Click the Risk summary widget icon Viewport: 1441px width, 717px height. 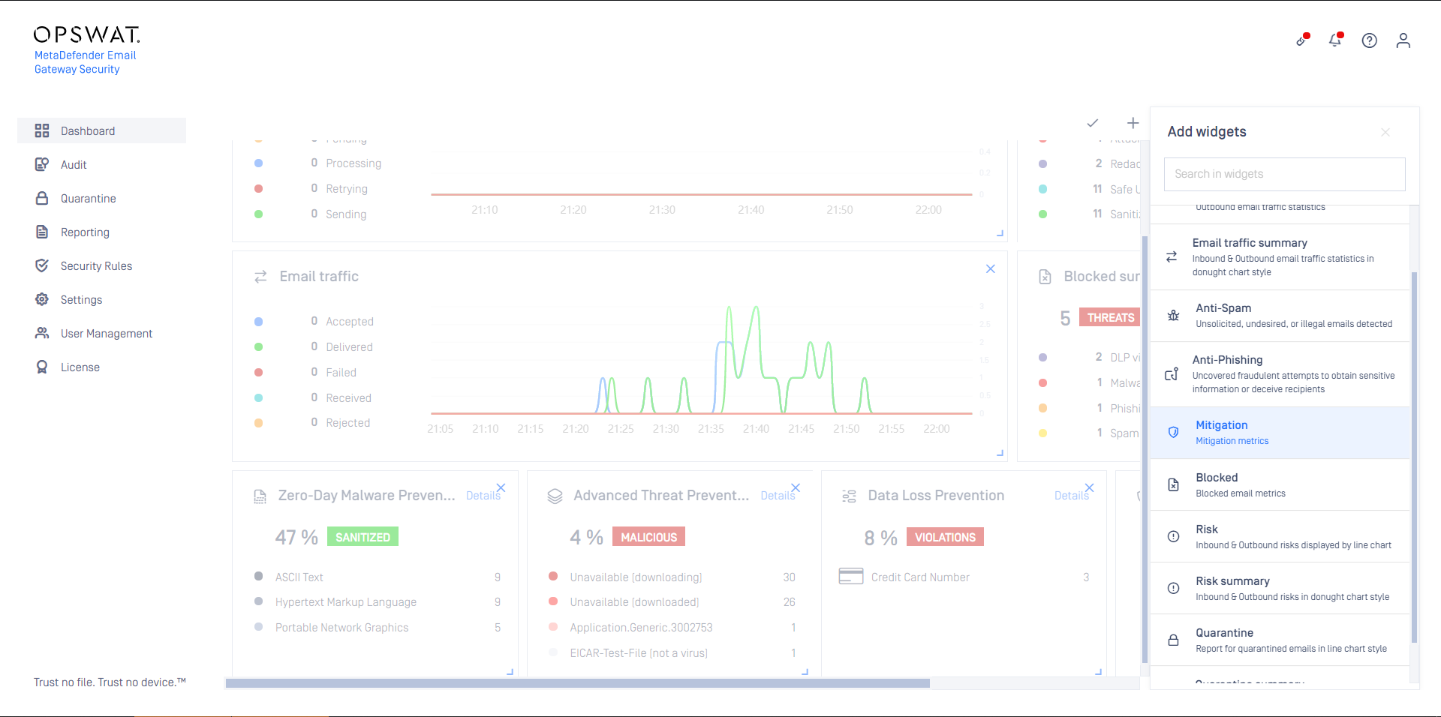tap(1173, 588)
